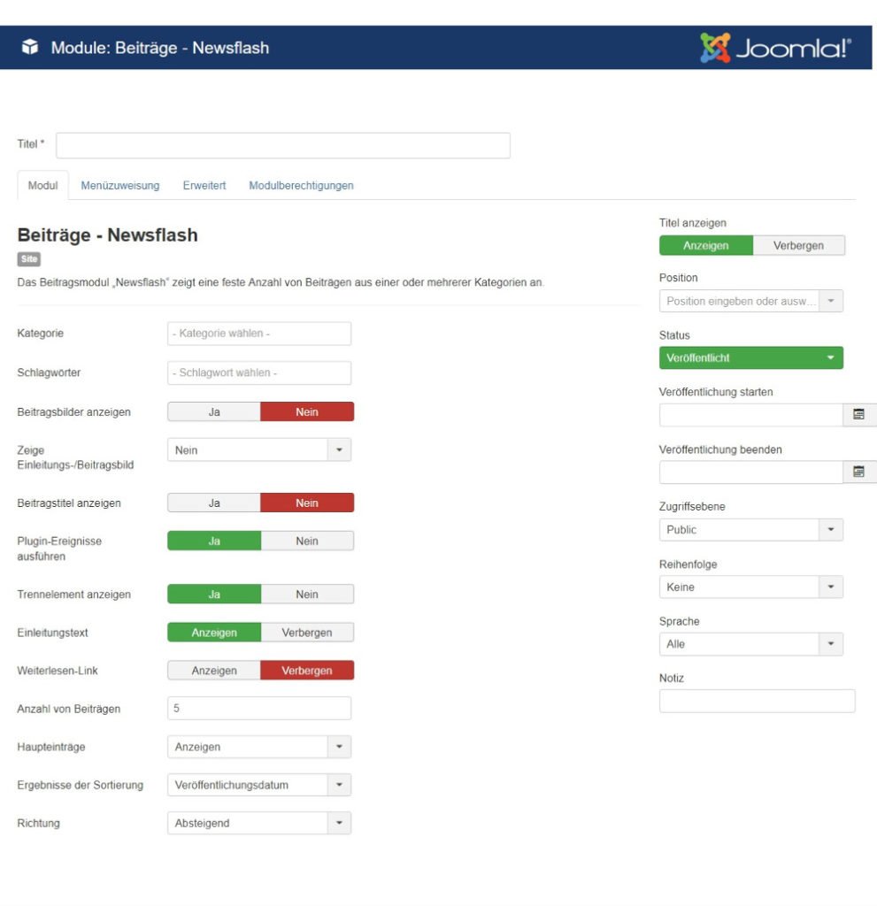The width and height of the screenshot is (877, 906).
Task: Set Beitragstitel anzeigen to Nein
Action: (x=307, y=503)
